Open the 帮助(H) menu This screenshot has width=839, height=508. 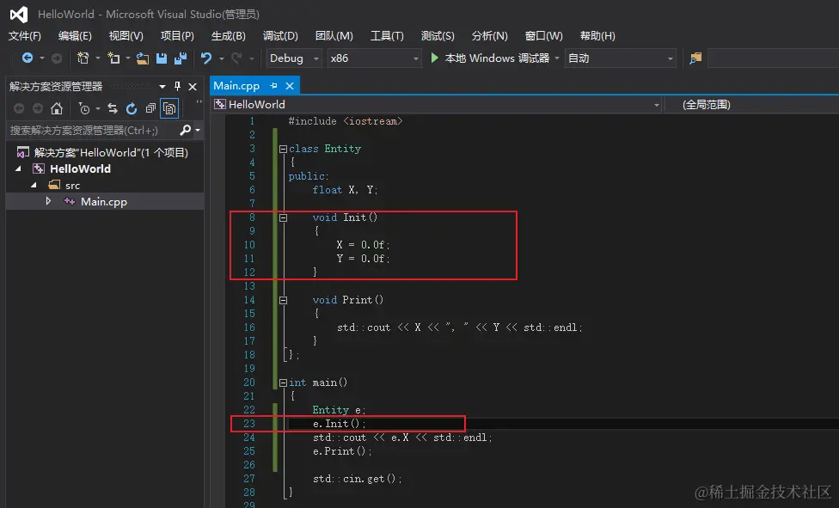point(597,36)
